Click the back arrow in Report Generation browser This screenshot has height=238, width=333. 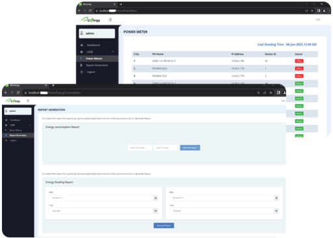pyautogui.click(x=6, y=92)
